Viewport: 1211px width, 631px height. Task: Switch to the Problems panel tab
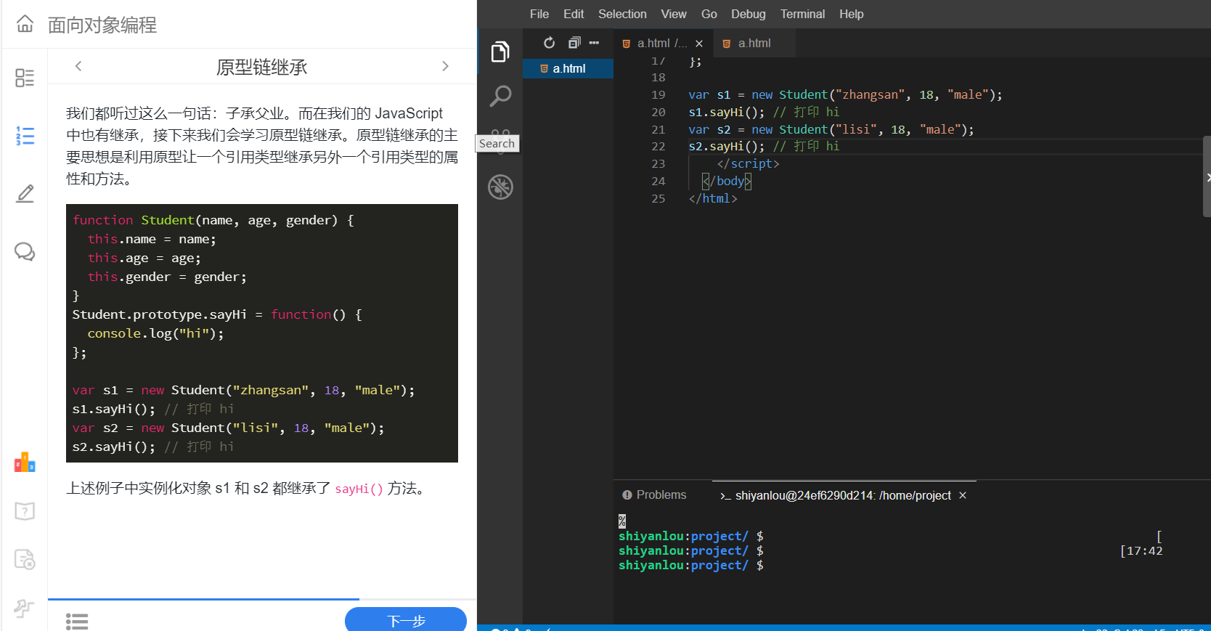(654, 494)
